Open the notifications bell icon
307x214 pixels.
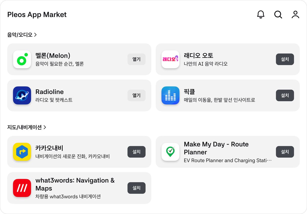[x=261, y=15]
